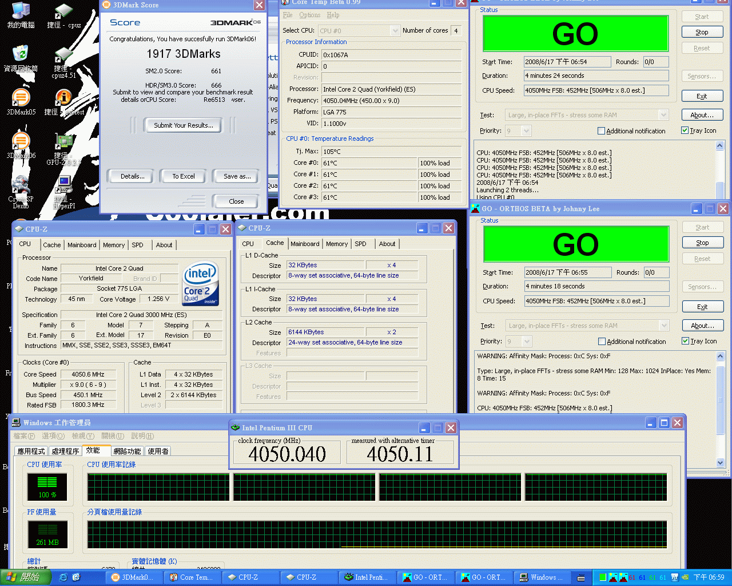Select the Crysis SP Demo shortcut
The width and height of the screenshot is (732, 586).
pyautogui.click(x=21, y=191)
